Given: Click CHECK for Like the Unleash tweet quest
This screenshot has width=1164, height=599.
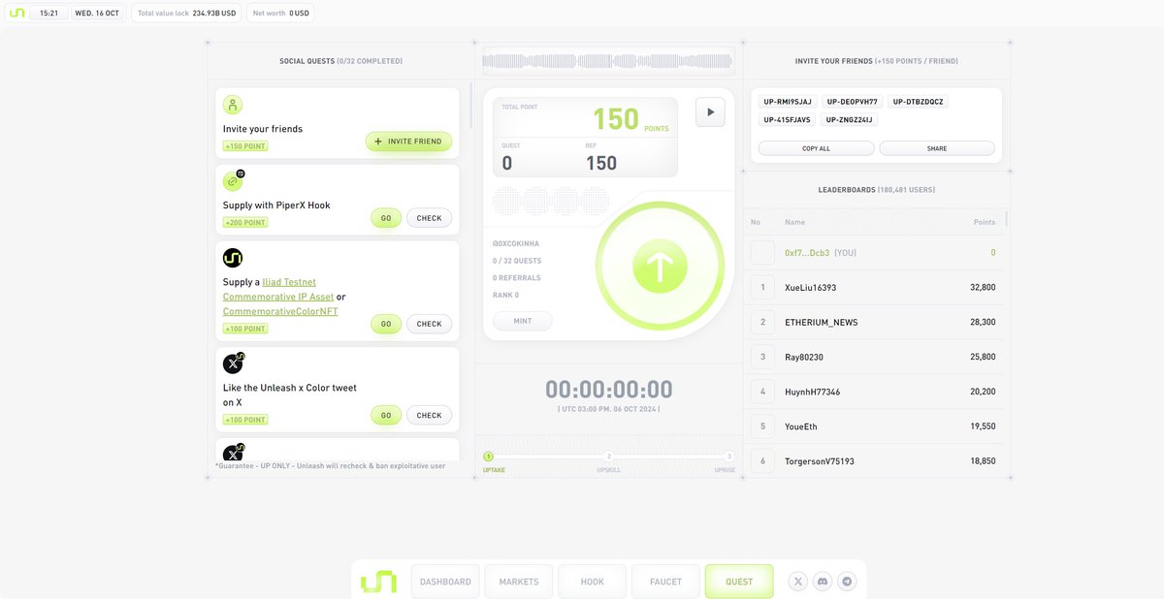Looking at the screenshot, I should pyautogui.click(x=429, y=415).
